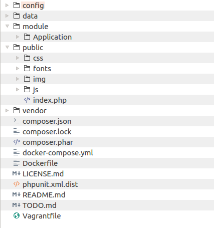Click the text file icon beside Dockerfile
This screenshot has width=214, height=228.
17,163
